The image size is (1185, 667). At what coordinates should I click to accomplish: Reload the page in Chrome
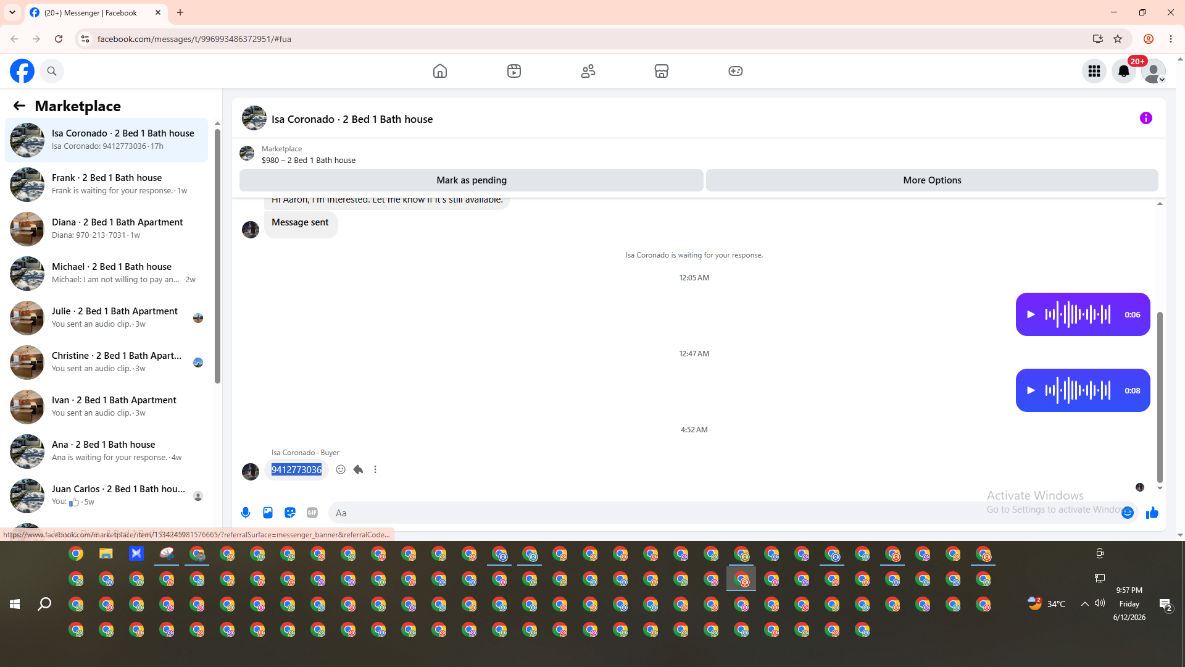point(59,39)
